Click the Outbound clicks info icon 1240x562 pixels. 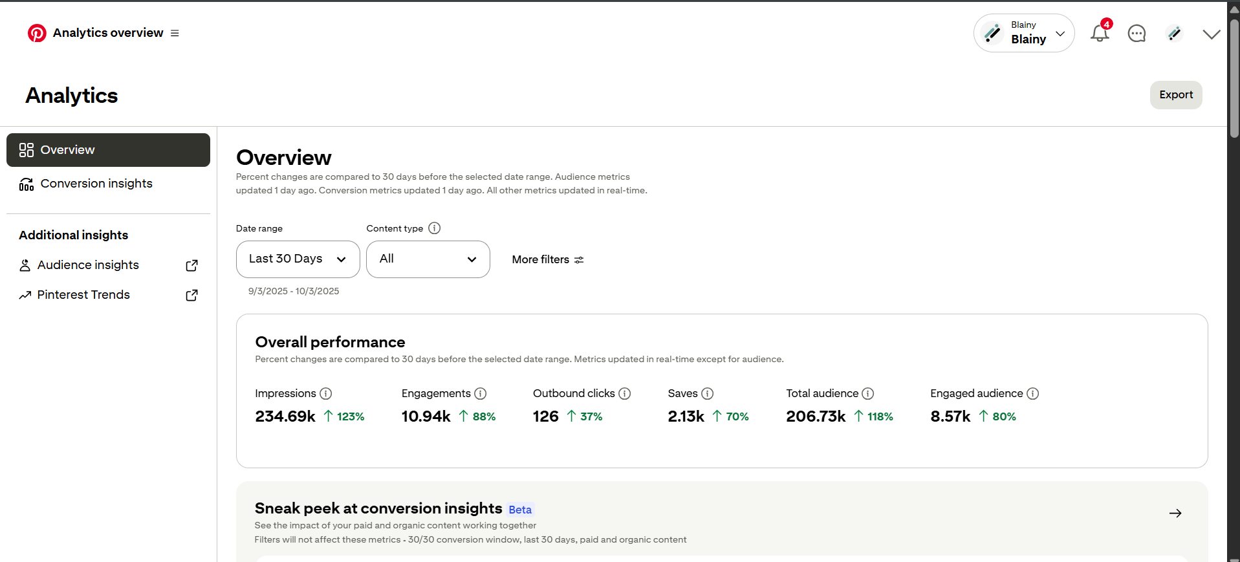625,394
